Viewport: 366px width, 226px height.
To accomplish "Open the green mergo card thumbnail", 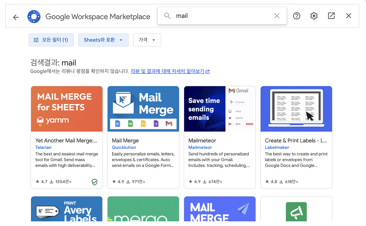I will click(x=143, y=209).
